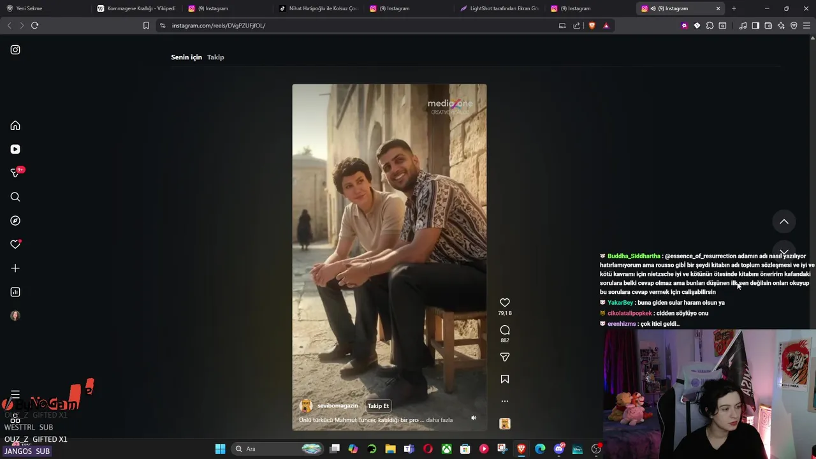816x459 pixels.
Task: Close the active Instagram browser tab
Action: 718,8
